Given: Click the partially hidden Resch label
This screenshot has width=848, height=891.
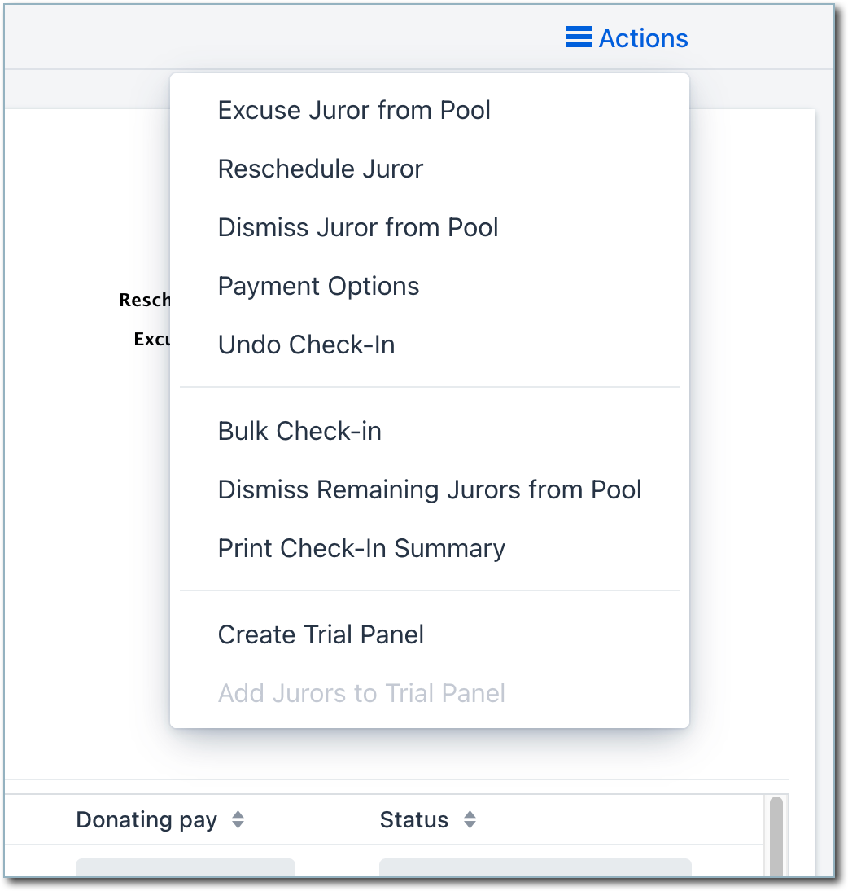Looking at the screenshot, I should (x=143, y=300).
